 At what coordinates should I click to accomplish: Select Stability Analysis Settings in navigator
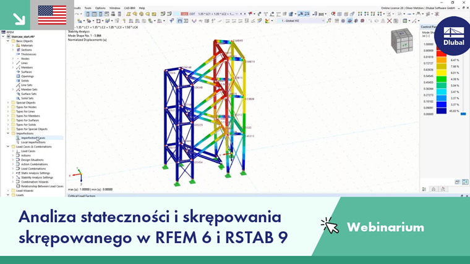pos(37,177)
